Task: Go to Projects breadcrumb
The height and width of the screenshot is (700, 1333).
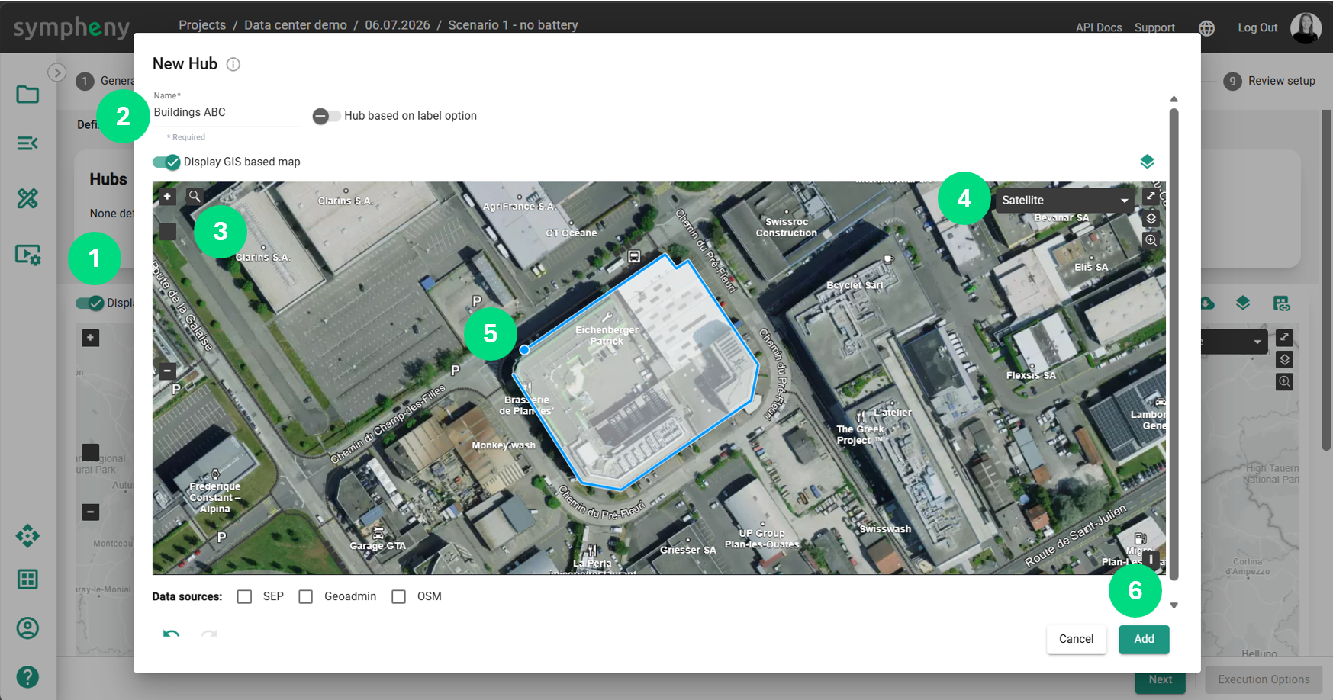Action: [202, 25]
